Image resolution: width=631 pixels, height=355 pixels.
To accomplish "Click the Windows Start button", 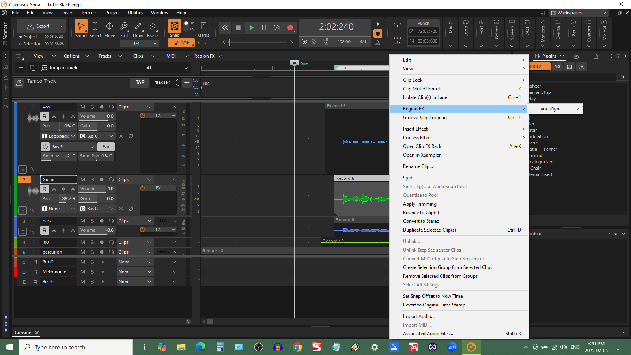I will tap(9, 347).
